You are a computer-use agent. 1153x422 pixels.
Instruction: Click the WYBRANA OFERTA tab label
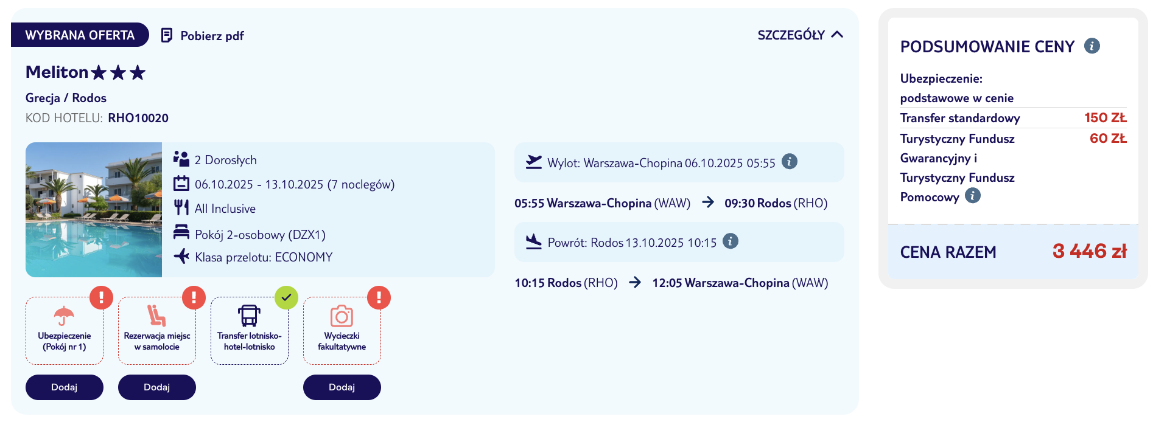pyautogui.click(x=80, y=35)
